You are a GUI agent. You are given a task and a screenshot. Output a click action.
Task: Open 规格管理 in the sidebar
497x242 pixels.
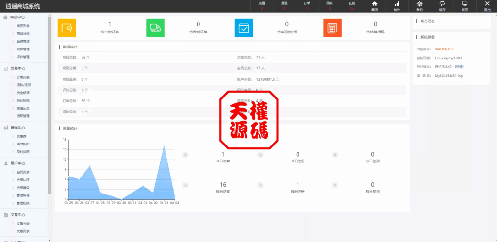click(x=23, y=49)
